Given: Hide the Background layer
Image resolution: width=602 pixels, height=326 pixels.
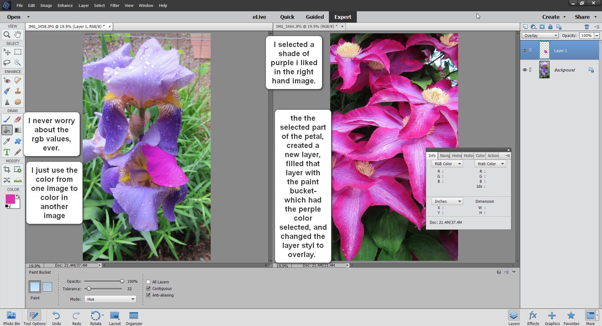Looking at the screenshot, I should tap(525, 70).
